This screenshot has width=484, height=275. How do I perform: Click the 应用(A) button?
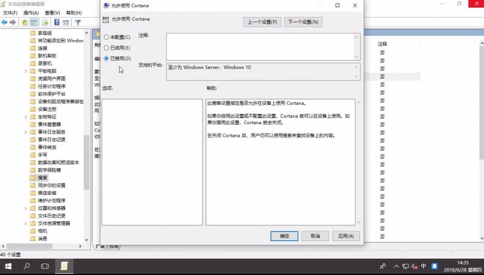point(346,236)
